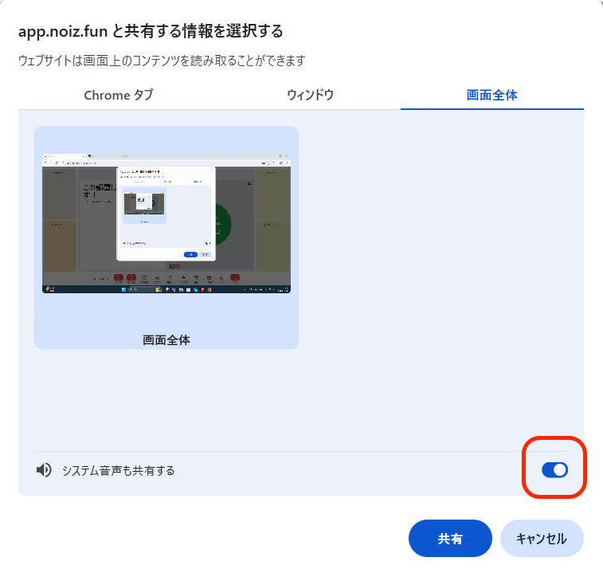Click the システム音声も共有する label text
The height and width of the screenshot is (569, 603).
tap(119, 470)
